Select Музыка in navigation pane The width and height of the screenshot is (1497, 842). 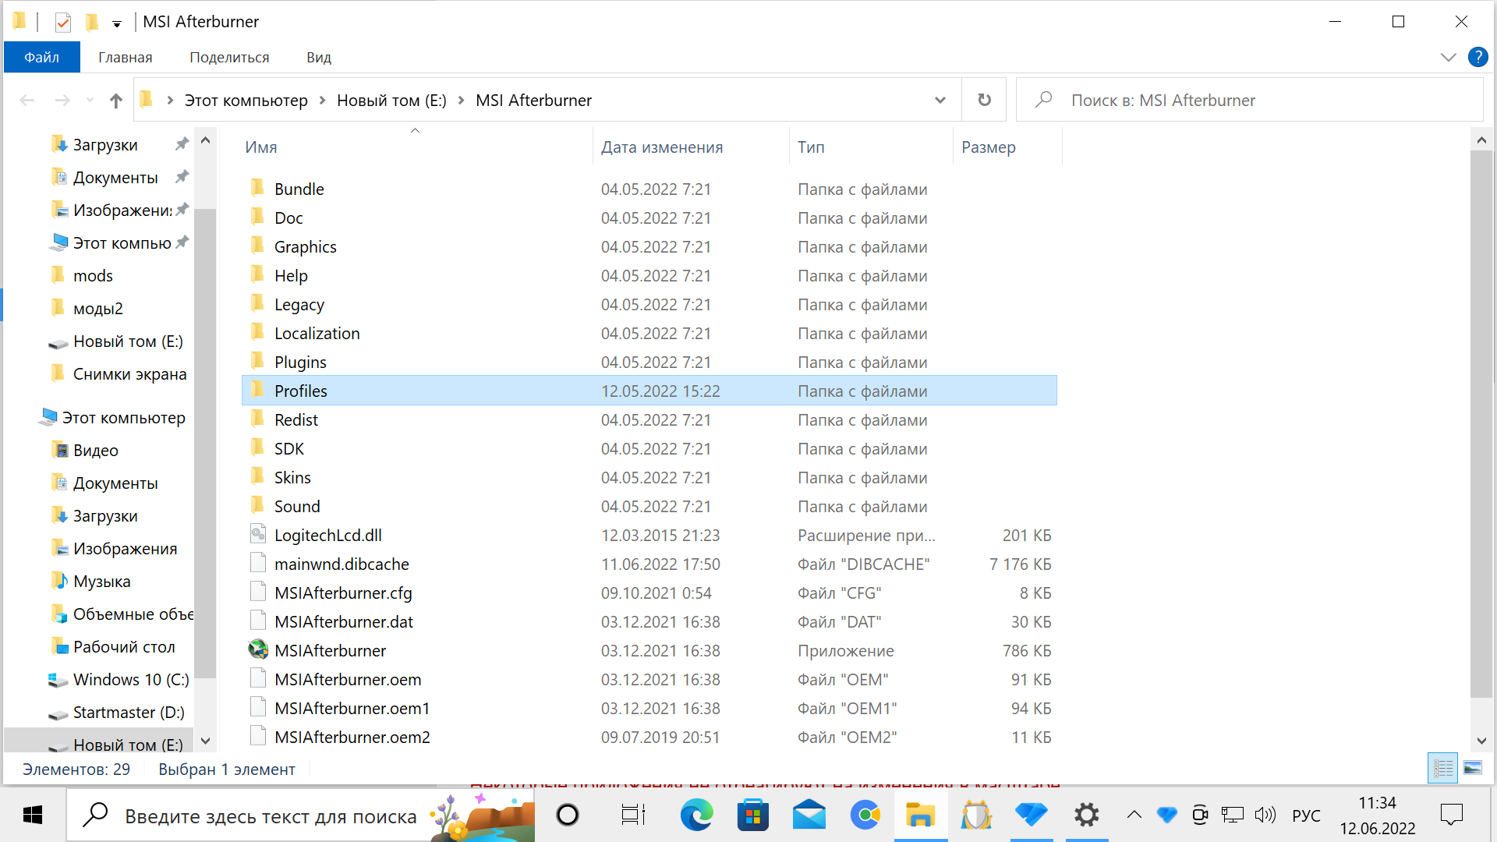coord(102,582)
